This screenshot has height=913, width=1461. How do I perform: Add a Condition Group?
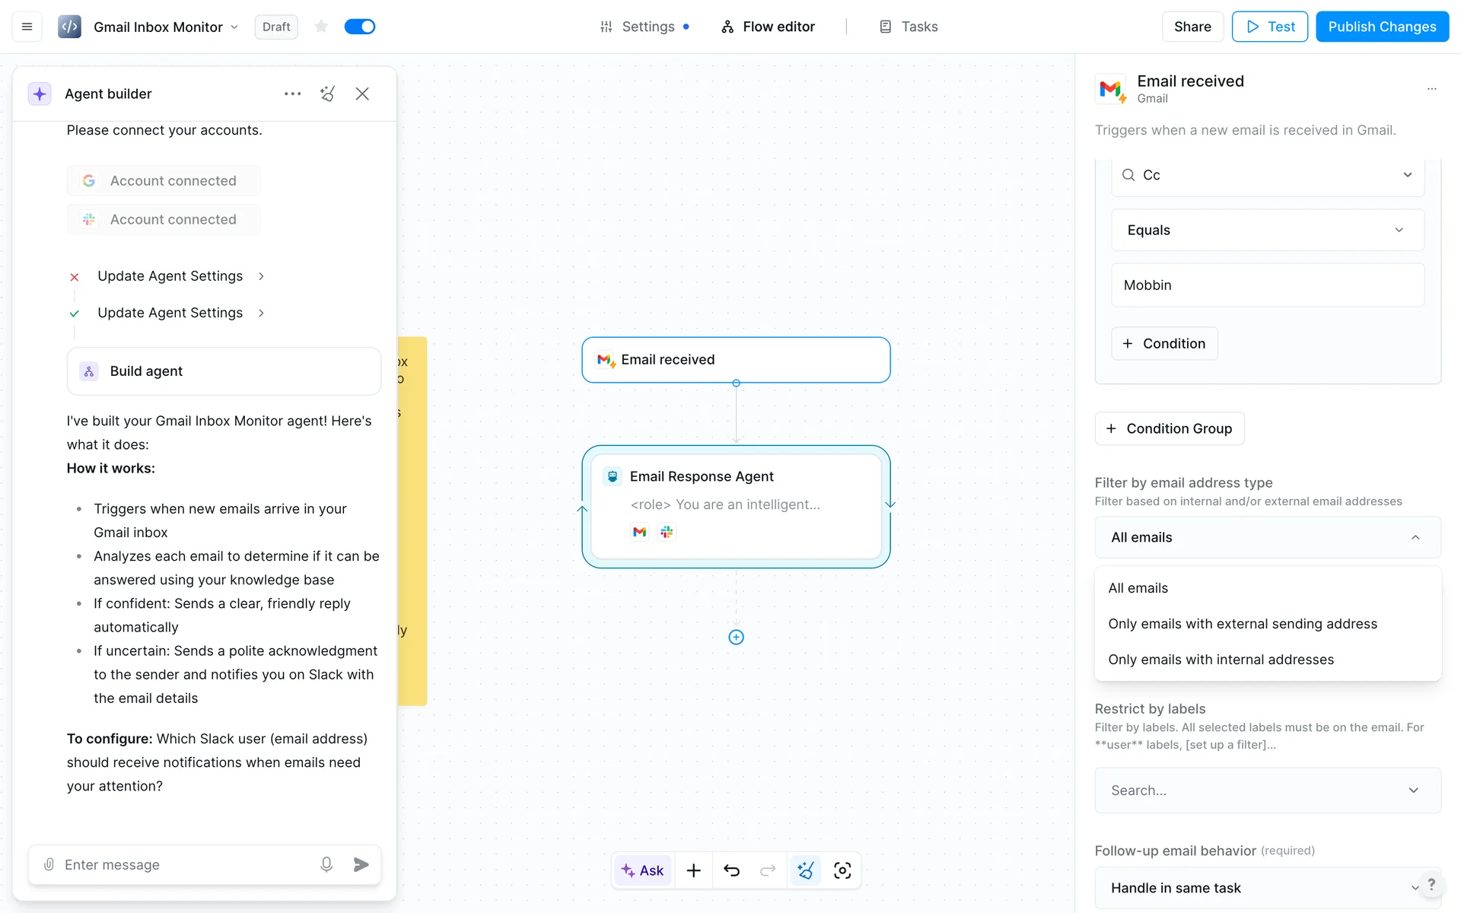point(1169,428)
